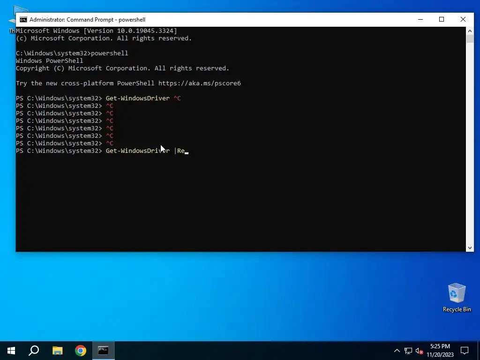Screen dimensions: 480x360
Task: Show hidden system tray icons
Action: tap(397, 351)
